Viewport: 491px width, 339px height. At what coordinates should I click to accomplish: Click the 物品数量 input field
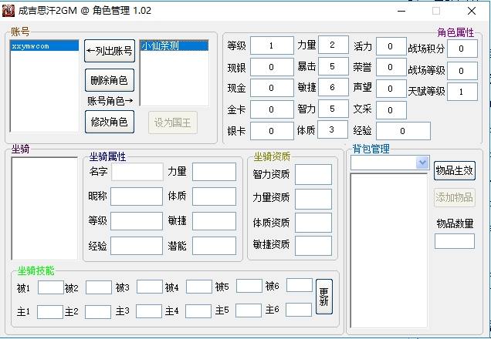click(x=455, y=241)
